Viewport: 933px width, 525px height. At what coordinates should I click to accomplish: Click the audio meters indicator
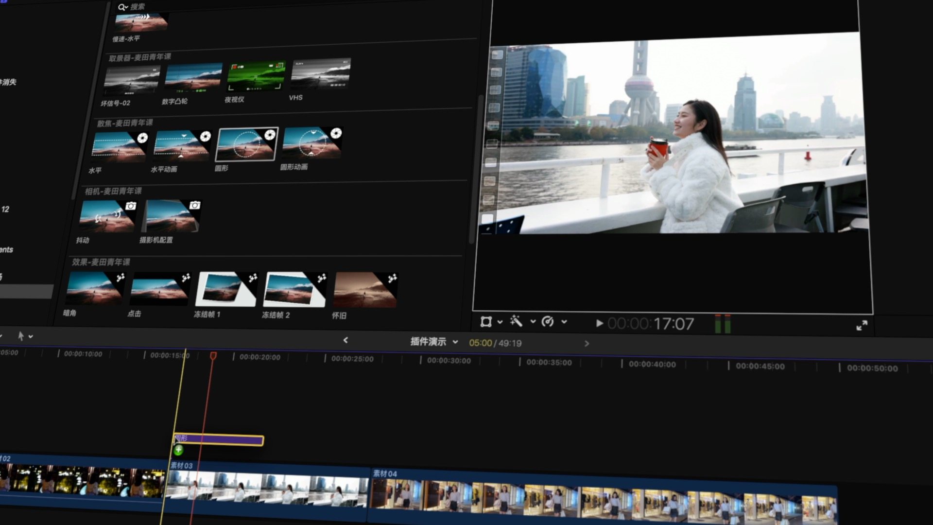[x=723, y=324]
